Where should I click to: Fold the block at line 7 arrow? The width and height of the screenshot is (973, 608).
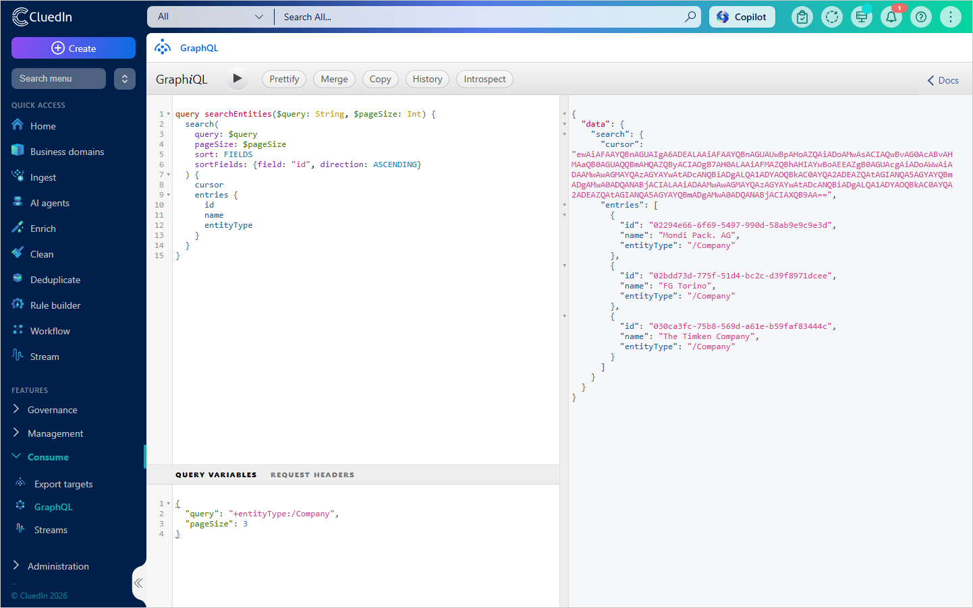tap(169, 175)
